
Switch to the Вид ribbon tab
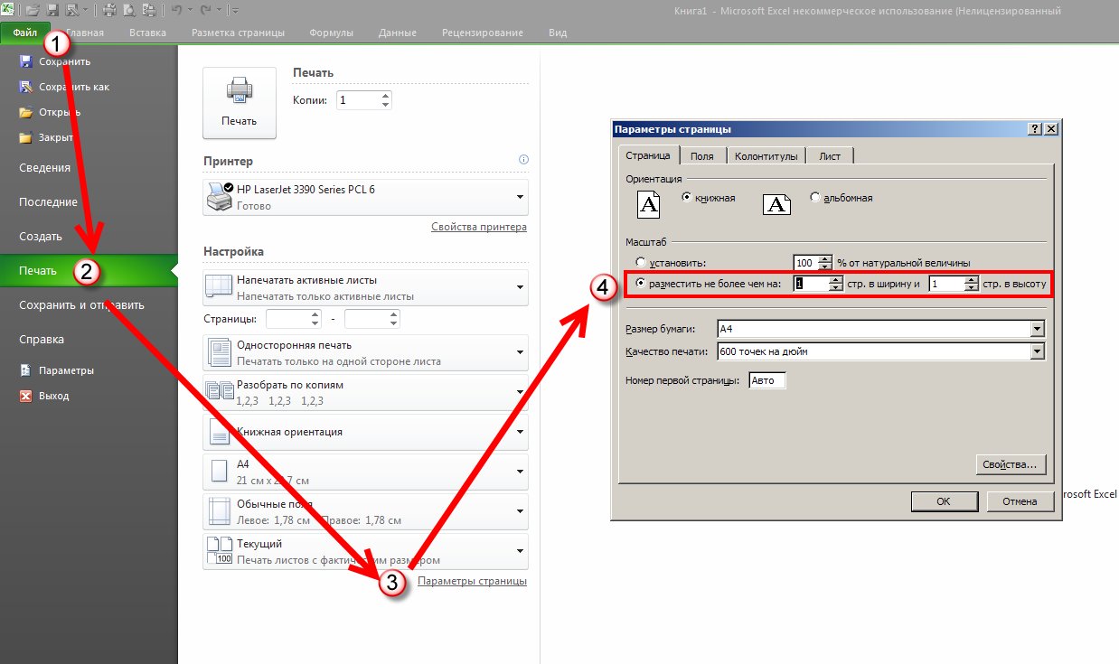558,33
